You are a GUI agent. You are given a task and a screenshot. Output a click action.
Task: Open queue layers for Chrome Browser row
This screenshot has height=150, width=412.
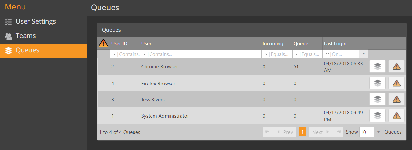[x=378, y=66]
